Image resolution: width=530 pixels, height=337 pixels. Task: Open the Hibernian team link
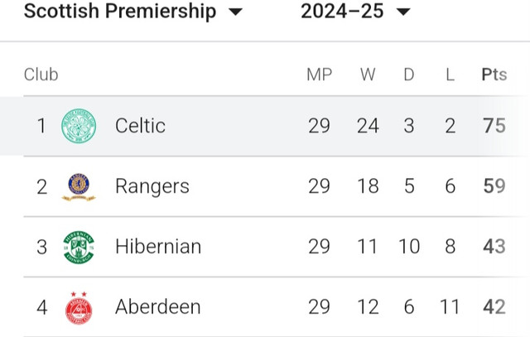point(158,247)
